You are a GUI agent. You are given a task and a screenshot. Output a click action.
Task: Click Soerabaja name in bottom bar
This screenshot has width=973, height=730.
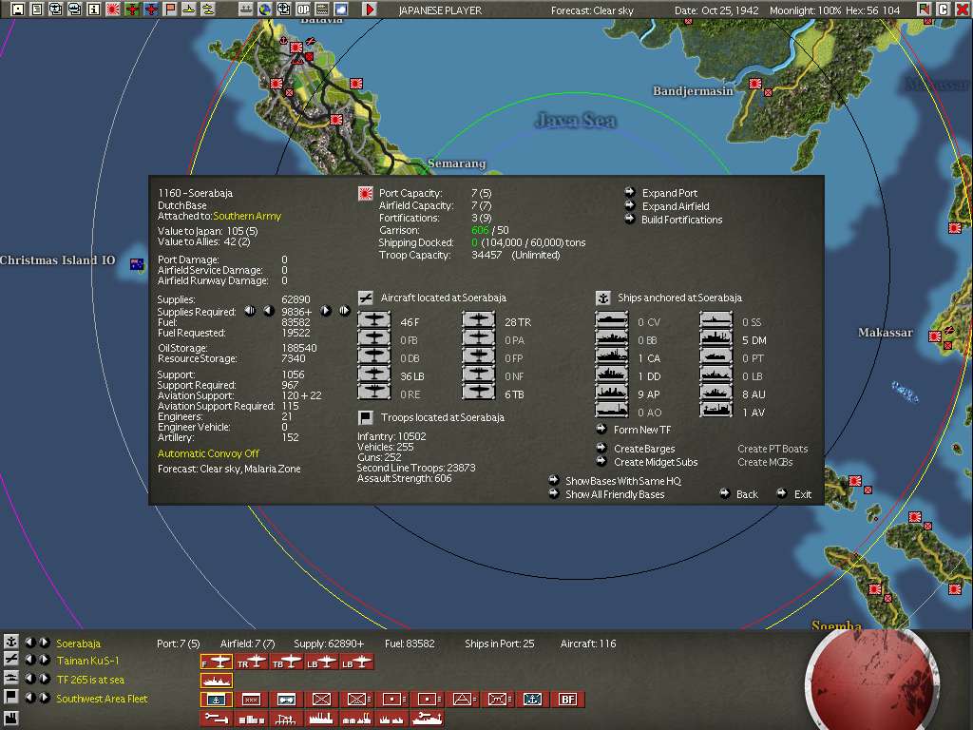[x=78, y=644]
